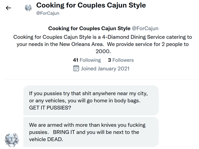Open the crab avatar in the header
Viewport: 199px width, 149px height.
click(x=28, y=8)
